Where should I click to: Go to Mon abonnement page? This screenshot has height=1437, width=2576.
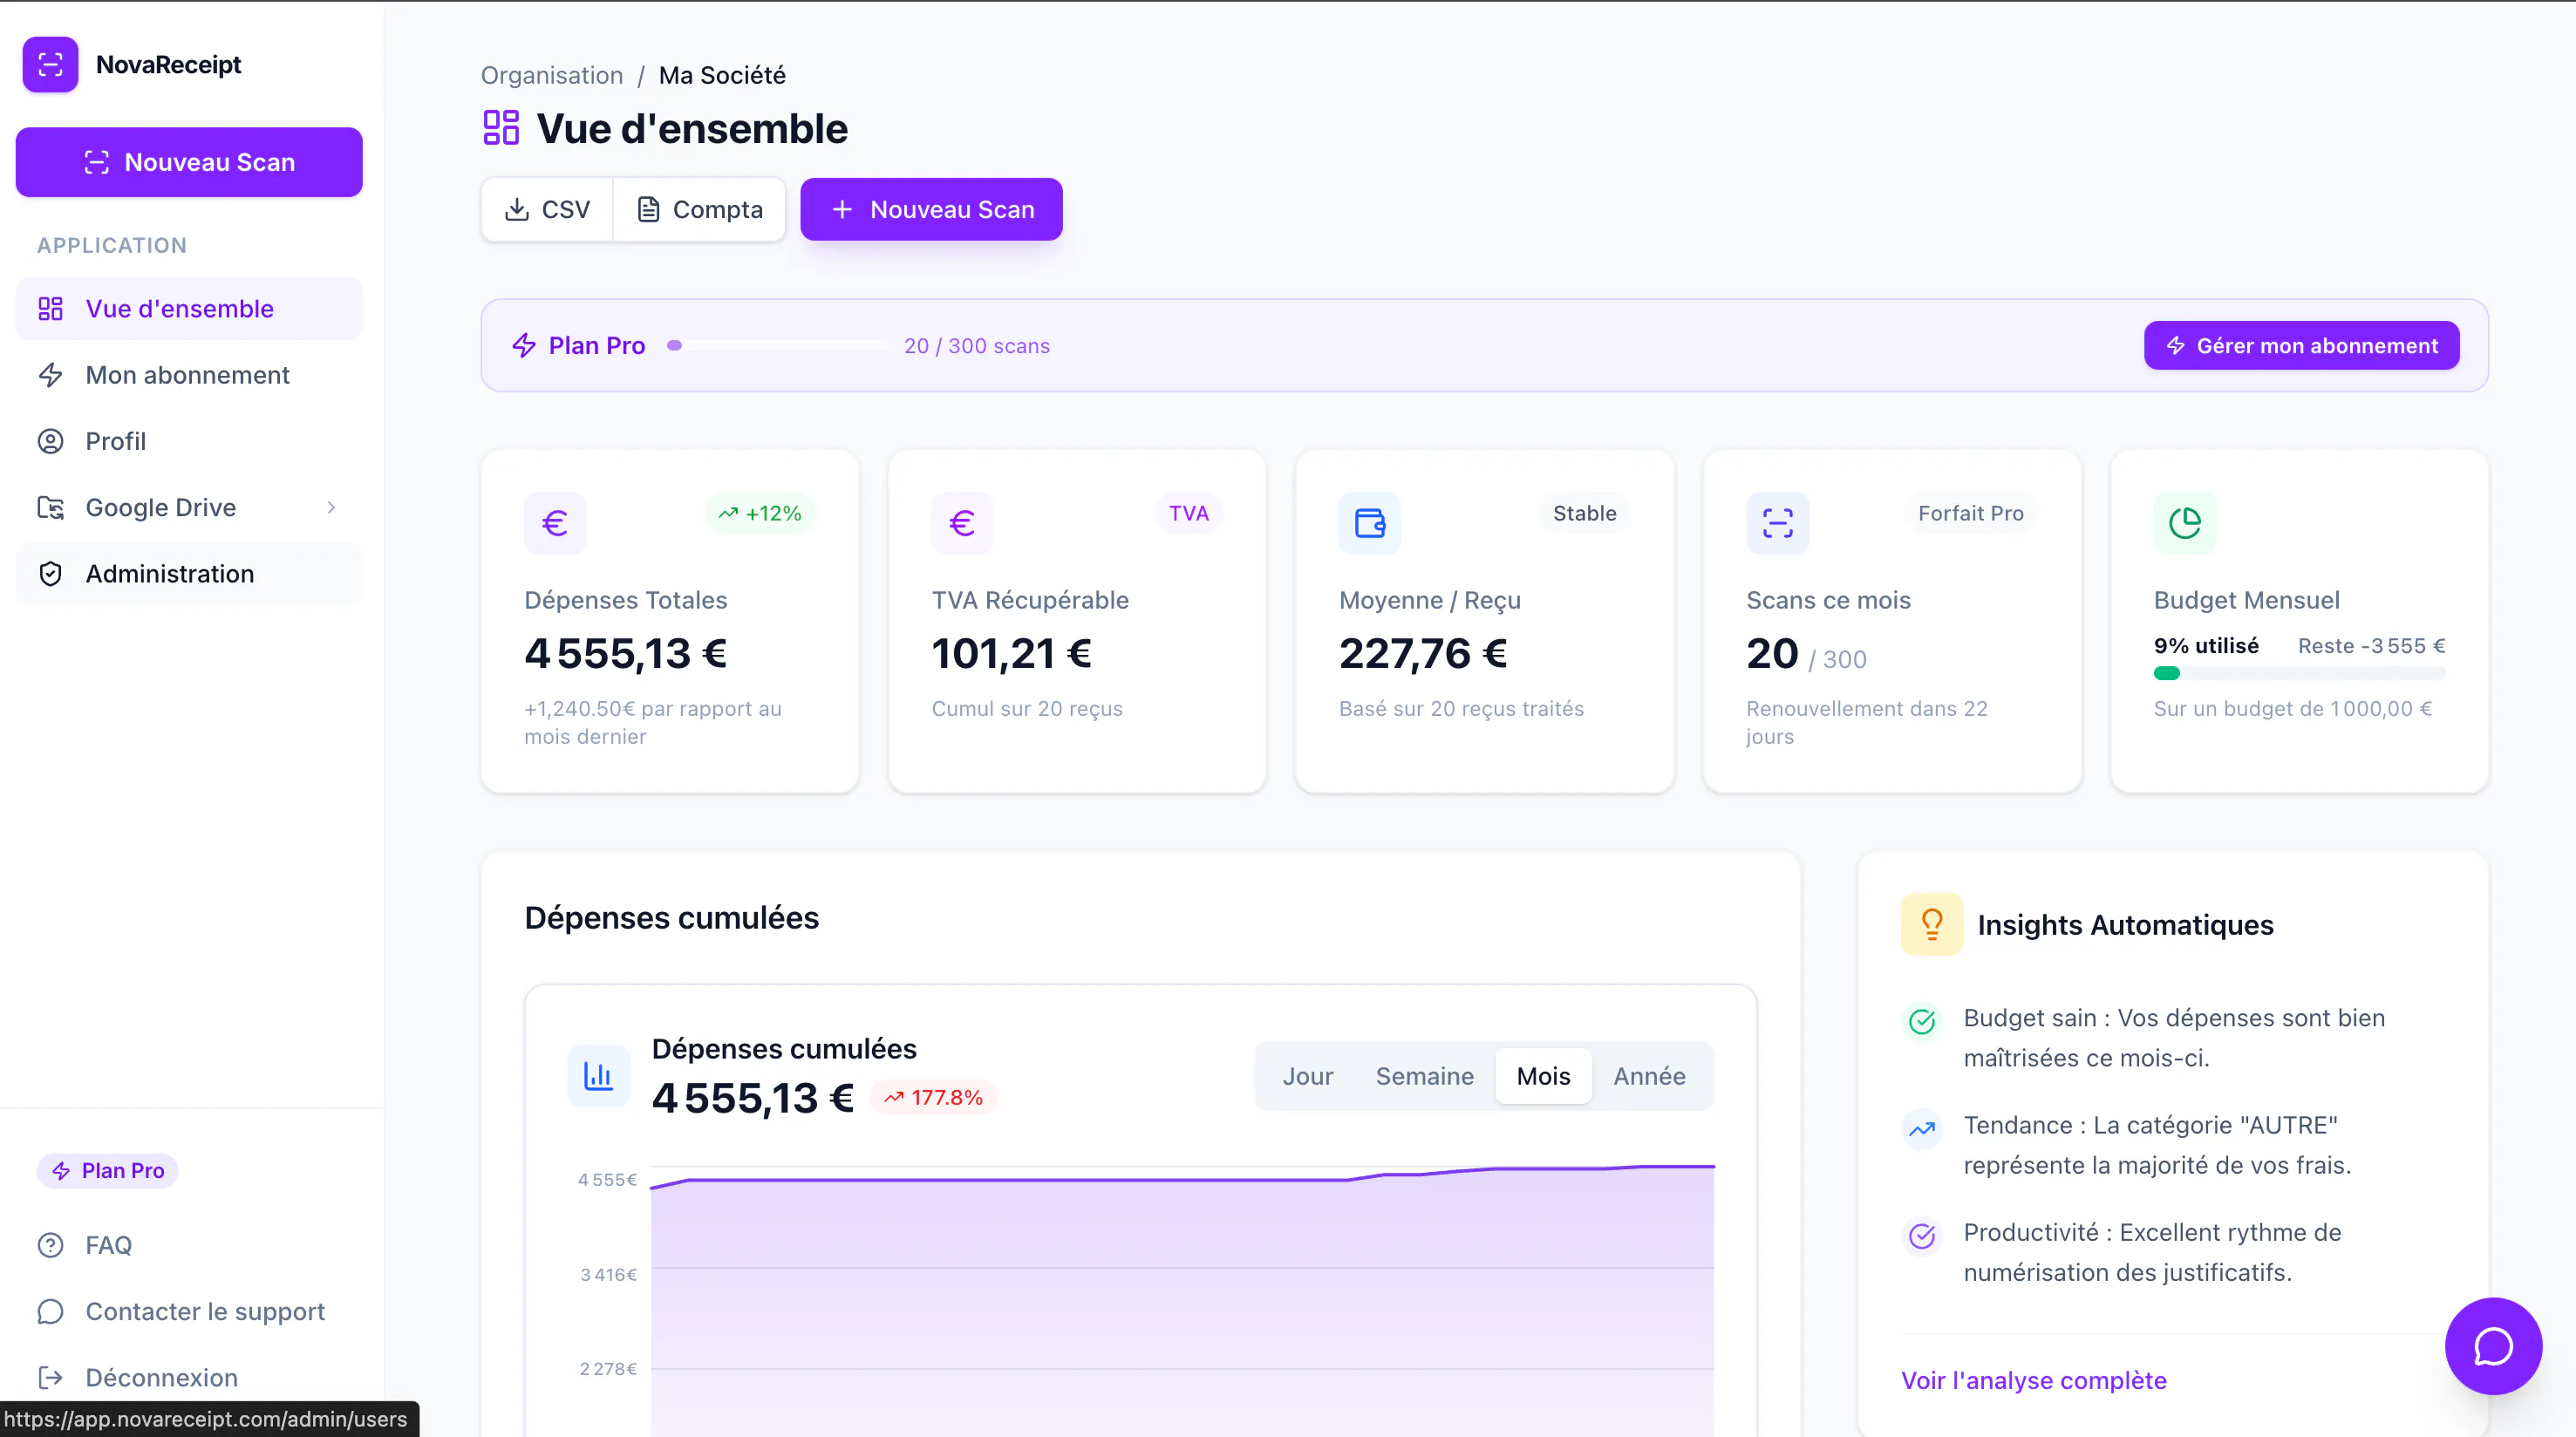coord(189,375)
